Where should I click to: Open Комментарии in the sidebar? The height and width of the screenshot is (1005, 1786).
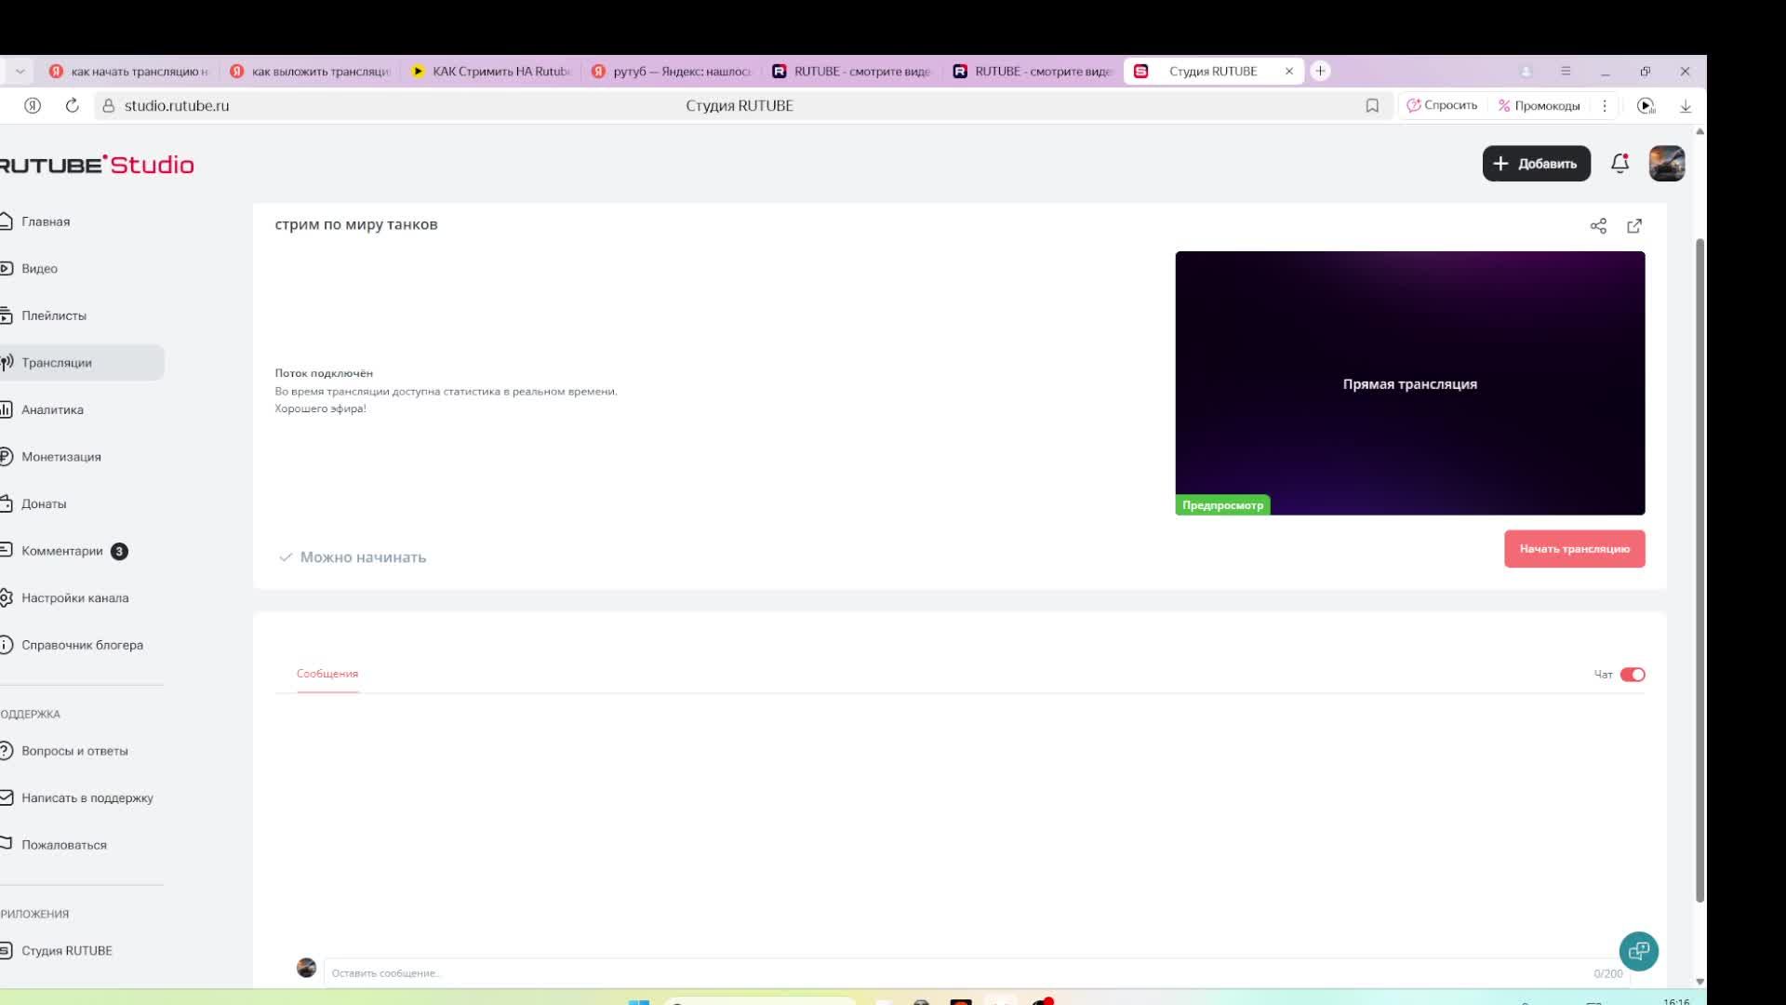(61, 551)
